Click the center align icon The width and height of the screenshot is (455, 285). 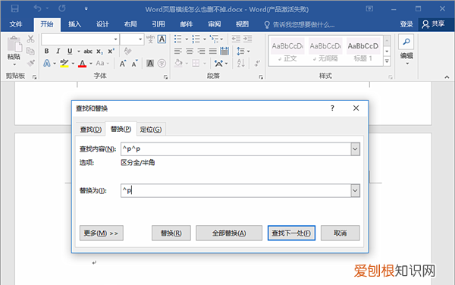[190, 52]
